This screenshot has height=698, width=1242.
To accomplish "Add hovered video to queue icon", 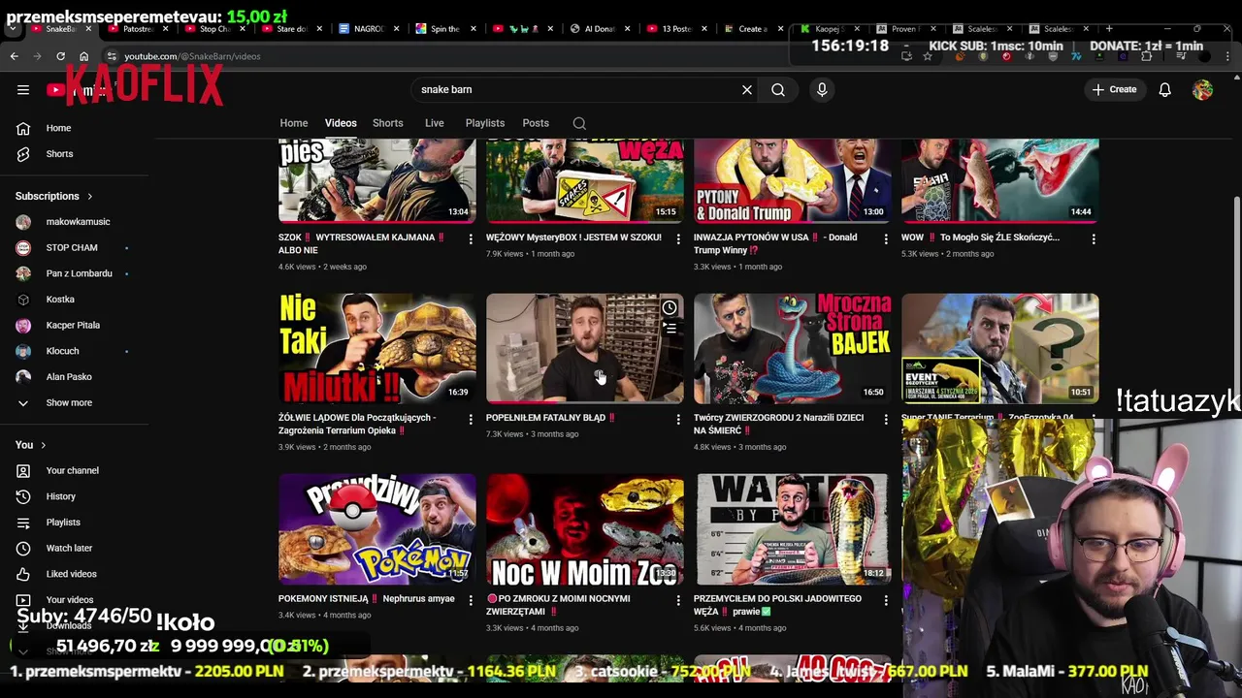I will (x=670, y=329).
